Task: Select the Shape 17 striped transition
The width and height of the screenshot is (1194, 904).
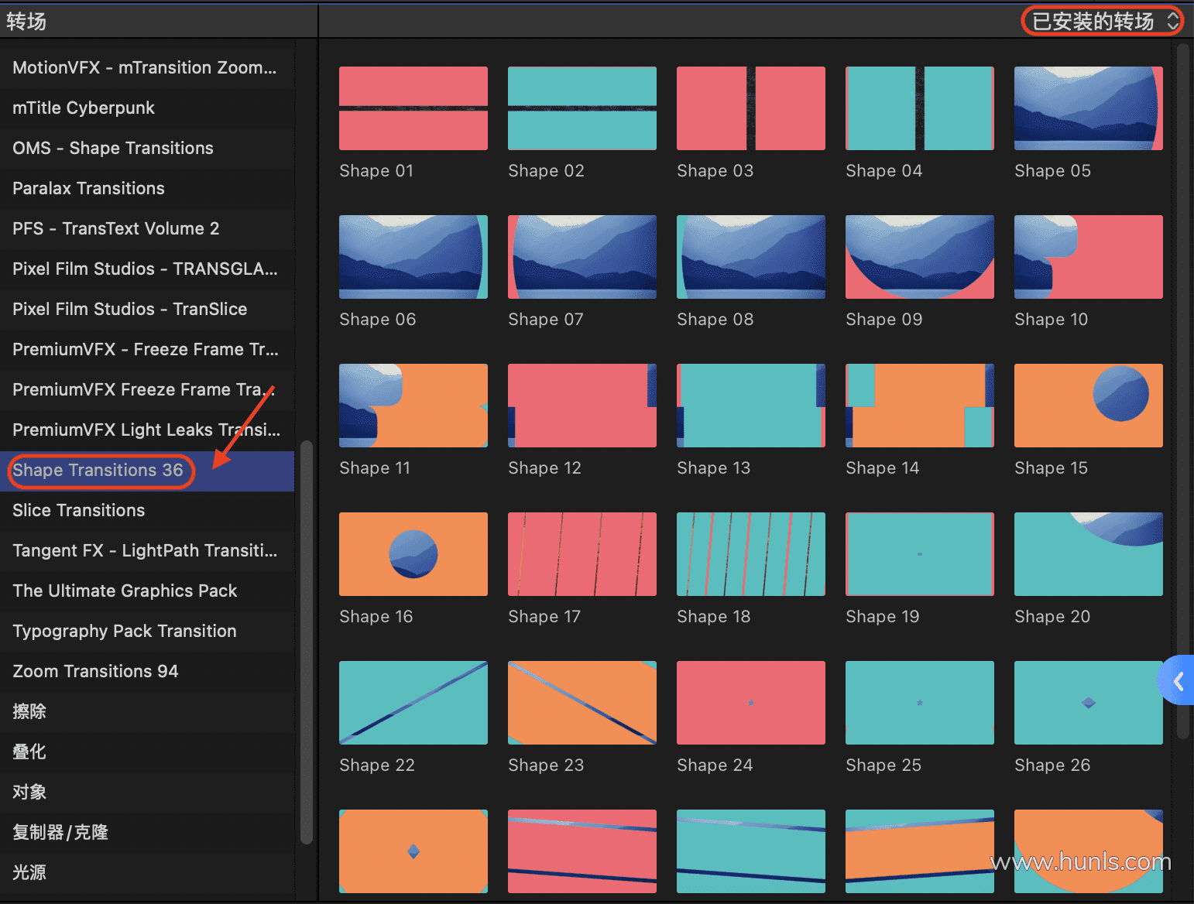Action: pos(582,554)
